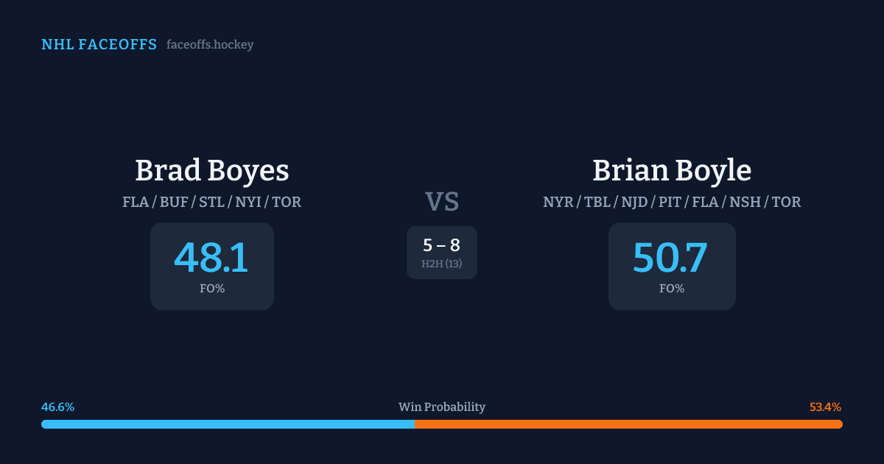Select NYR in Brian Boyle's team list

coord(558,202)
